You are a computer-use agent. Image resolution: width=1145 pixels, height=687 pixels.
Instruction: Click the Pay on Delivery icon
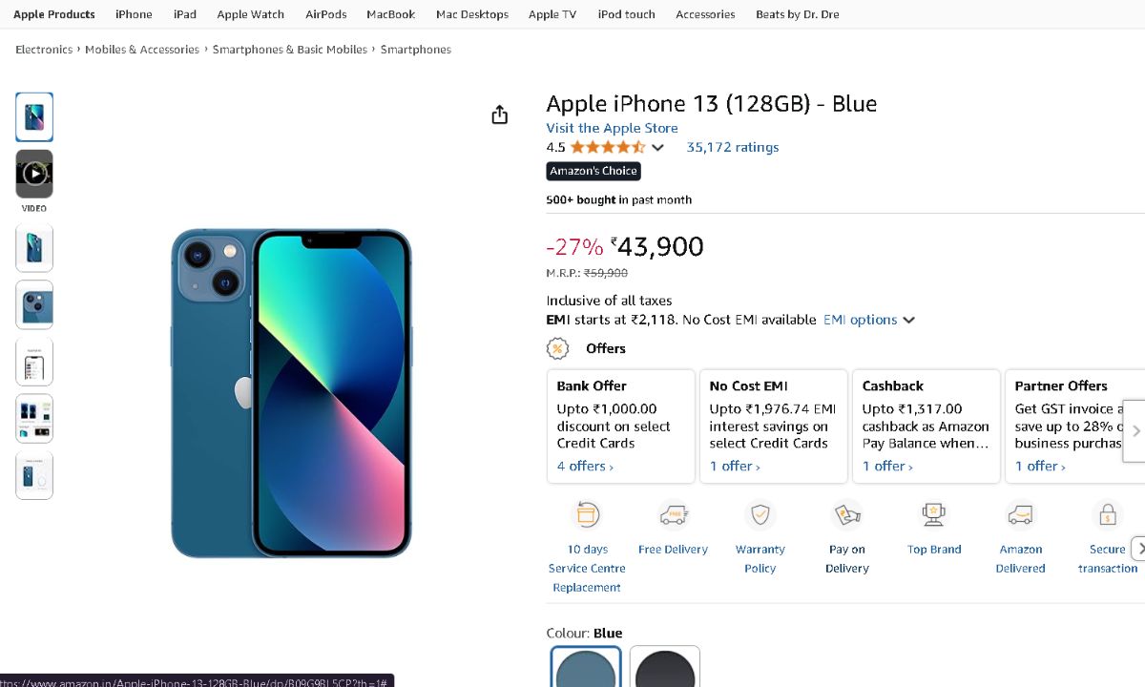pyautogui.click(x=847, y=516)
